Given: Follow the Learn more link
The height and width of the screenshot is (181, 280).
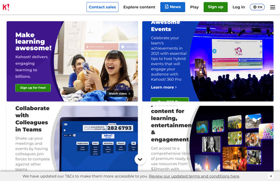Looking at the screenshot, I should point(164,87).
